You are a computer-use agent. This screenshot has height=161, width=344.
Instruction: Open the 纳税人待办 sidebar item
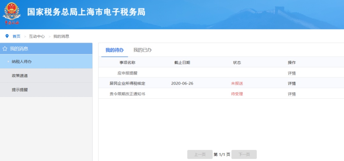point(22,62)
